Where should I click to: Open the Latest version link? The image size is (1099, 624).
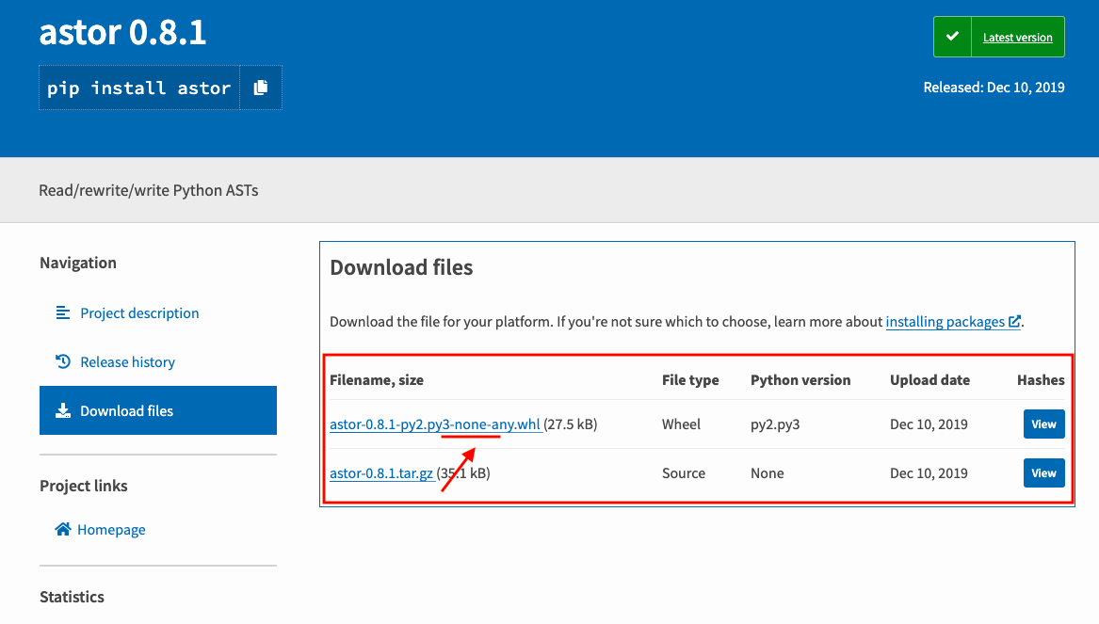point(1017,37)
